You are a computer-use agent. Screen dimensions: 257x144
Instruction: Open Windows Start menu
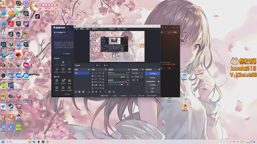(3, 142)
